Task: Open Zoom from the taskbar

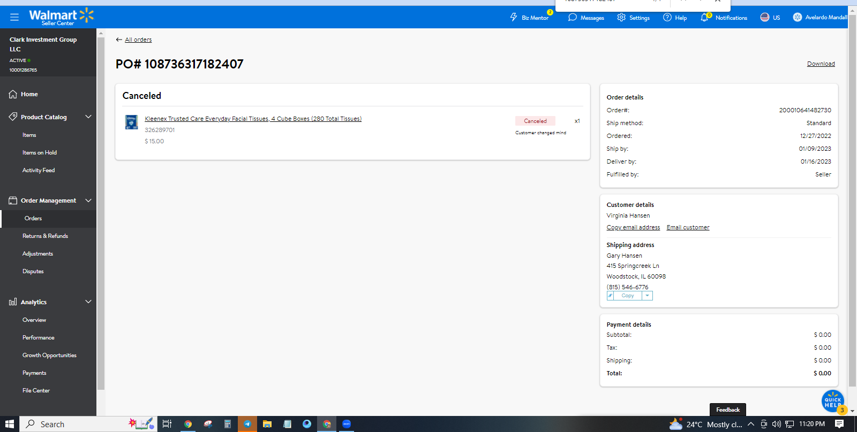Action: (x=347, y=424)
